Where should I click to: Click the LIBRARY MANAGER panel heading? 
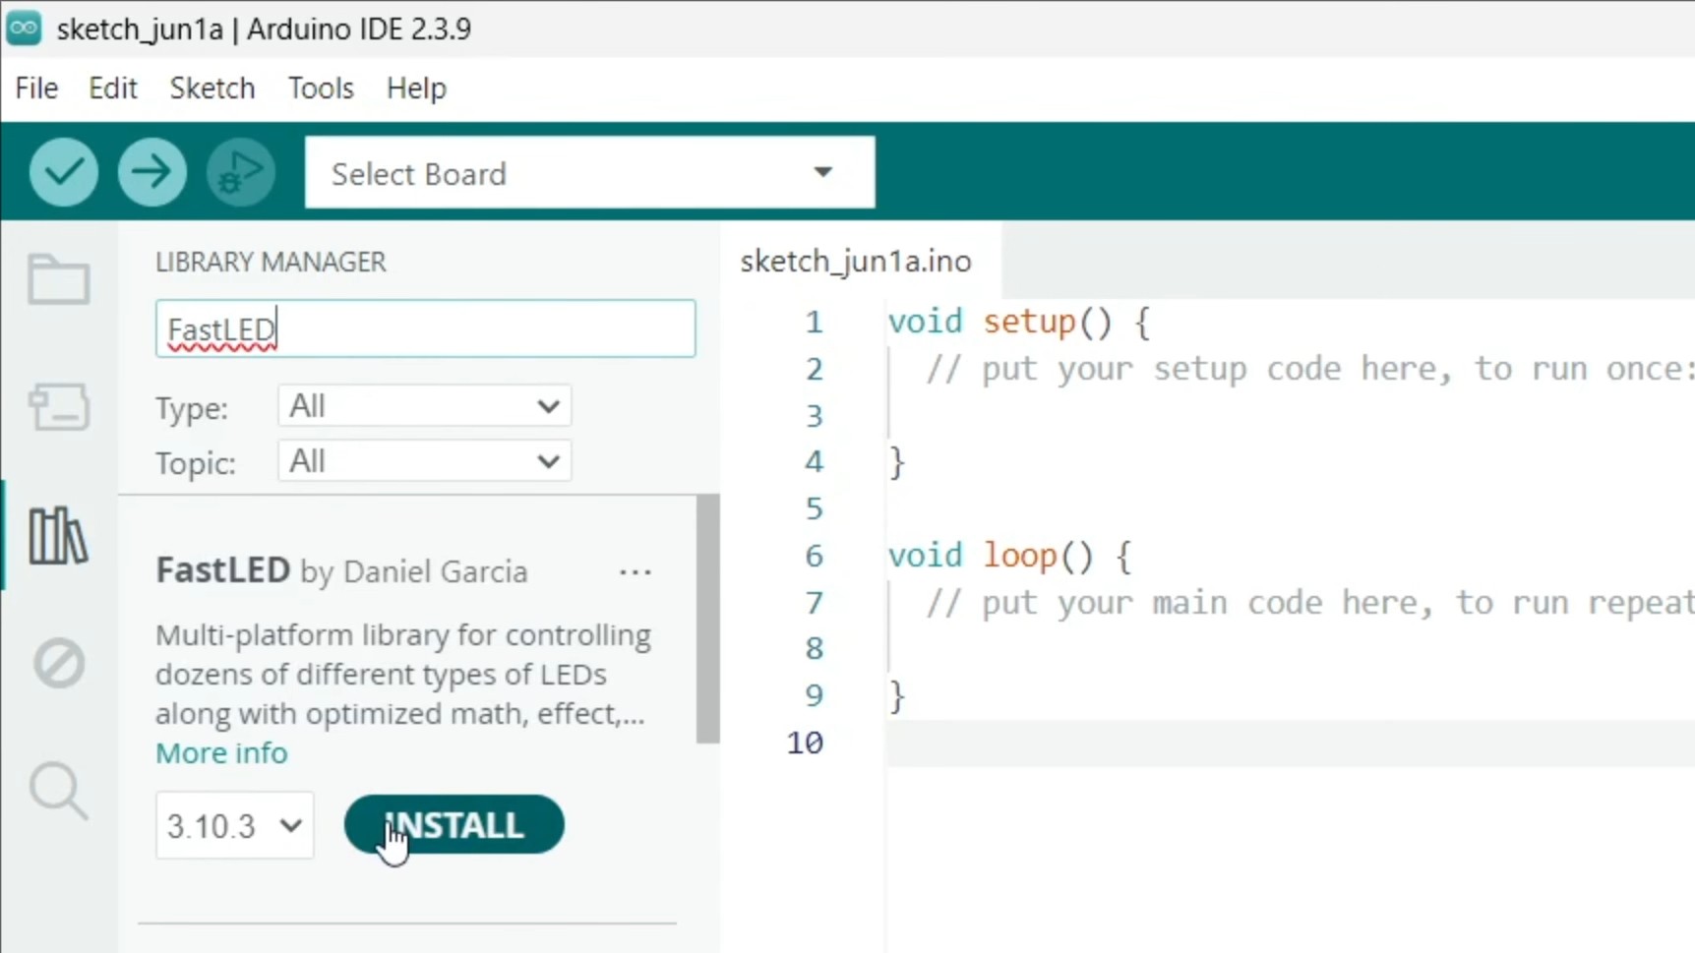pos(271,263)
